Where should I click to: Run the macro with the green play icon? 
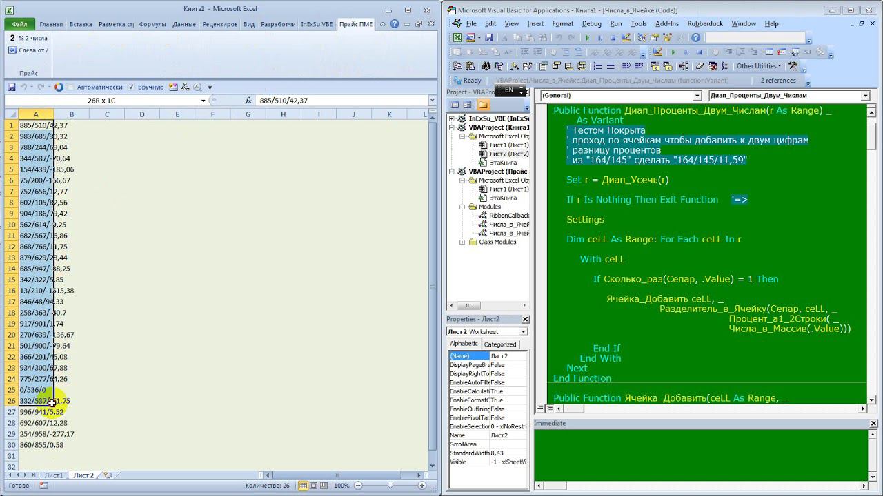587,38
